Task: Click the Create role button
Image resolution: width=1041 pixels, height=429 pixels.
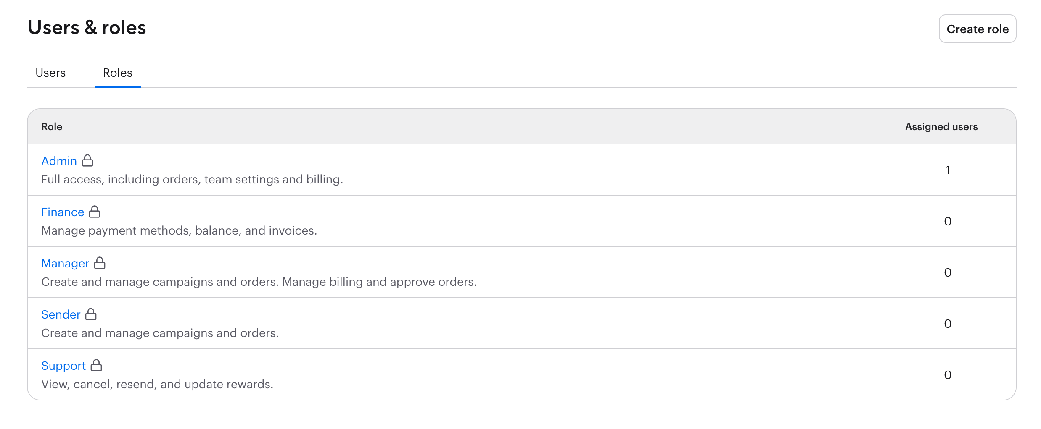Action: [978, 29]
